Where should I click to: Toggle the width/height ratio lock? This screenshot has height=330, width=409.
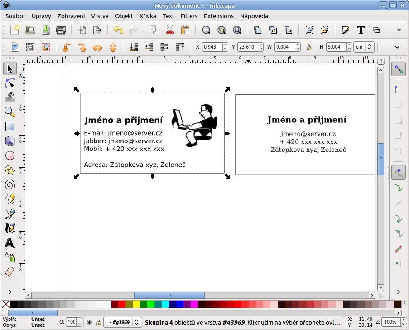pyautogui.click(x=308, y=47)
